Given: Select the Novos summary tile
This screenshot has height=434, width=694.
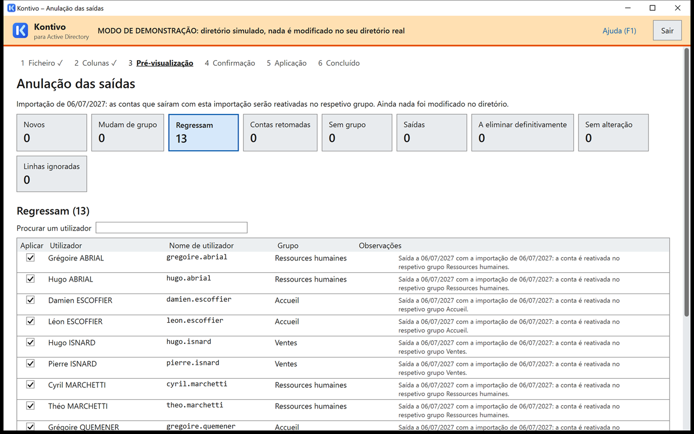Looking at the screenshot, I should [52, 132].
